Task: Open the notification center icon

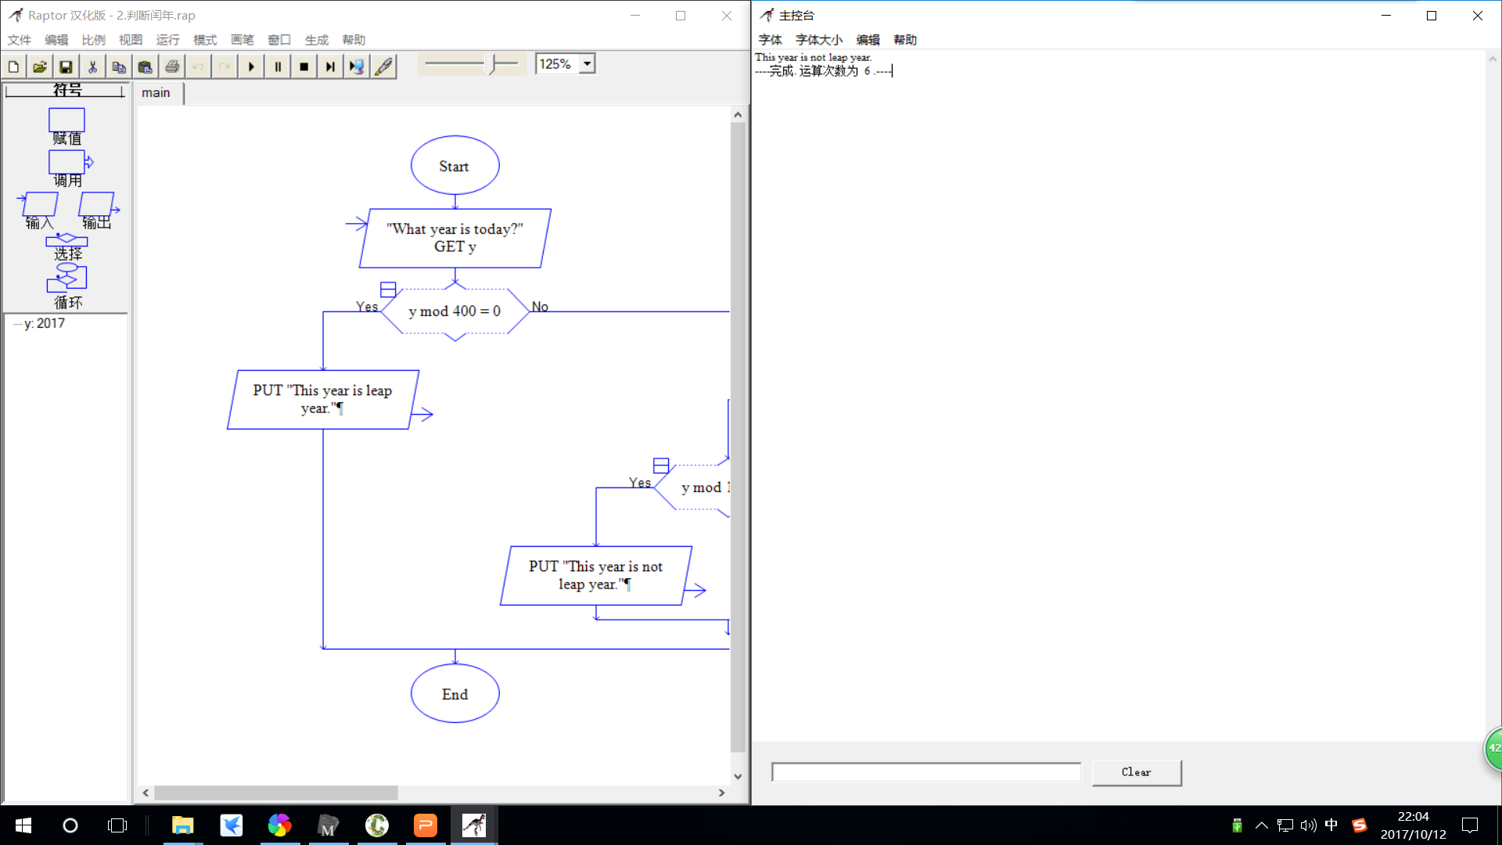Action: coord(1470,825)
